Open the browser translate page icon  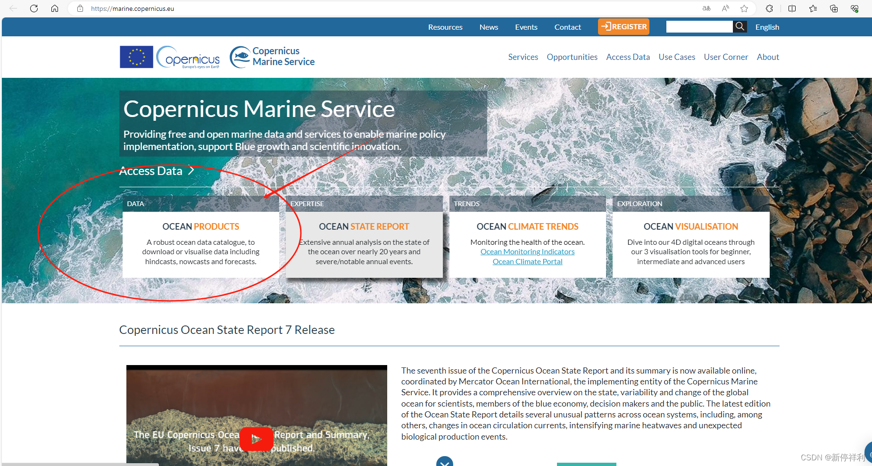point(706,8)
